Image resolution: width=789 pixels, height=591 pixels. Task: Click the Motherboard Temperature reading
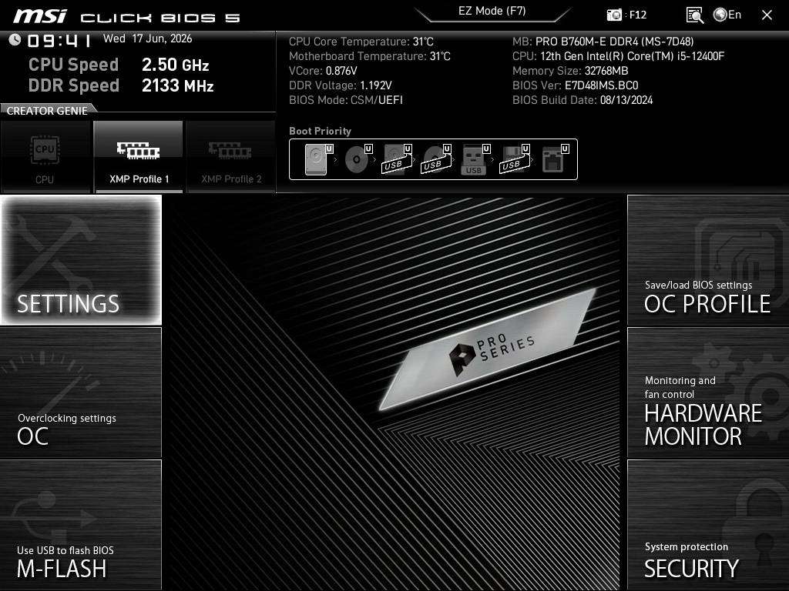pyautogui.click(x=369, y=56)
